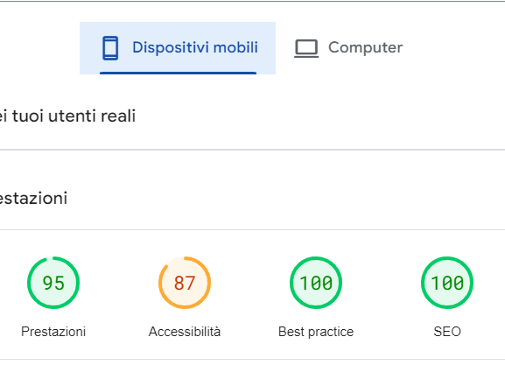Click the green number 95
The width and height of the screenshot is (505, 365).
click(x=53, y=283)
